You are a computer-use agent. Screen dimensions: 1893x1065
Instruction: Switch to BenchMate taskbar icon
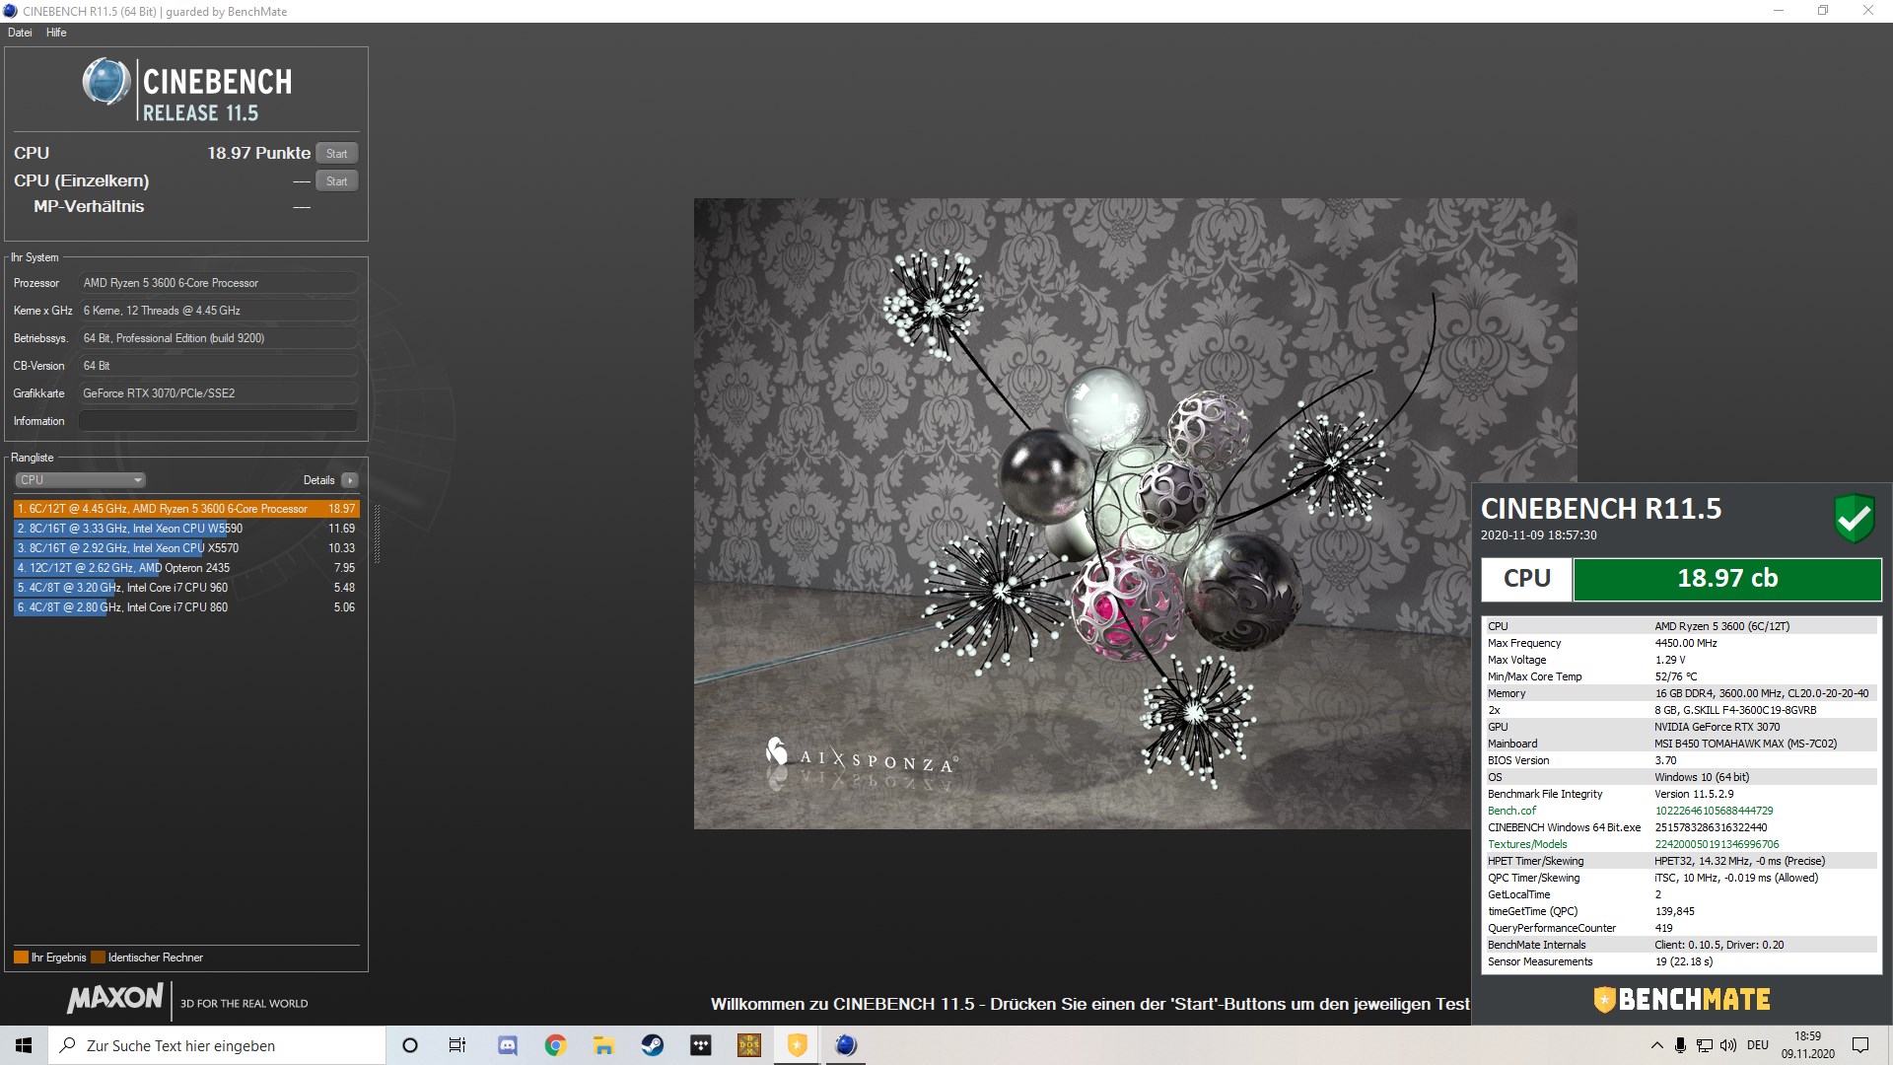click(x=798, y=1045)
